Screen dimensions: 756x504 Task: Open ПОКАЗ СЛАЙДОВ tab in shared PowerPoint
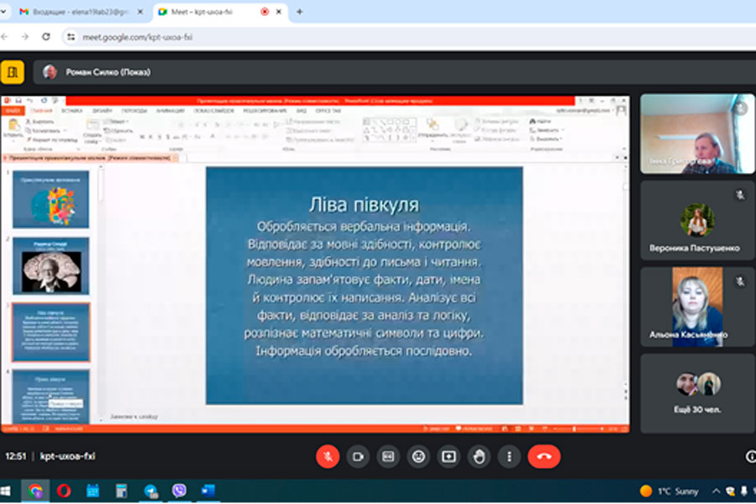click(214, 111)
